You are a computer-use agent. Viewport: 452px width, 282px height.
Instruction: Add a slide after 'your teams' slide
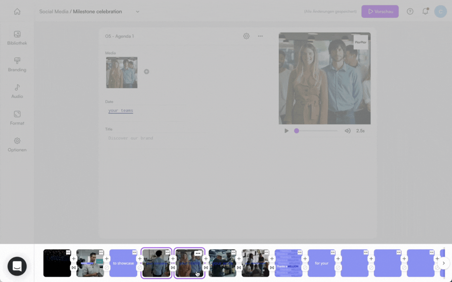pos(206,259)
